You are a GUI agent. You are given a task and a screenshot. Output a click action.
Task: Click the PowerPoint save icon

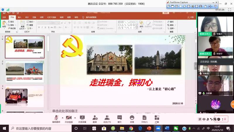coord(4,13)
